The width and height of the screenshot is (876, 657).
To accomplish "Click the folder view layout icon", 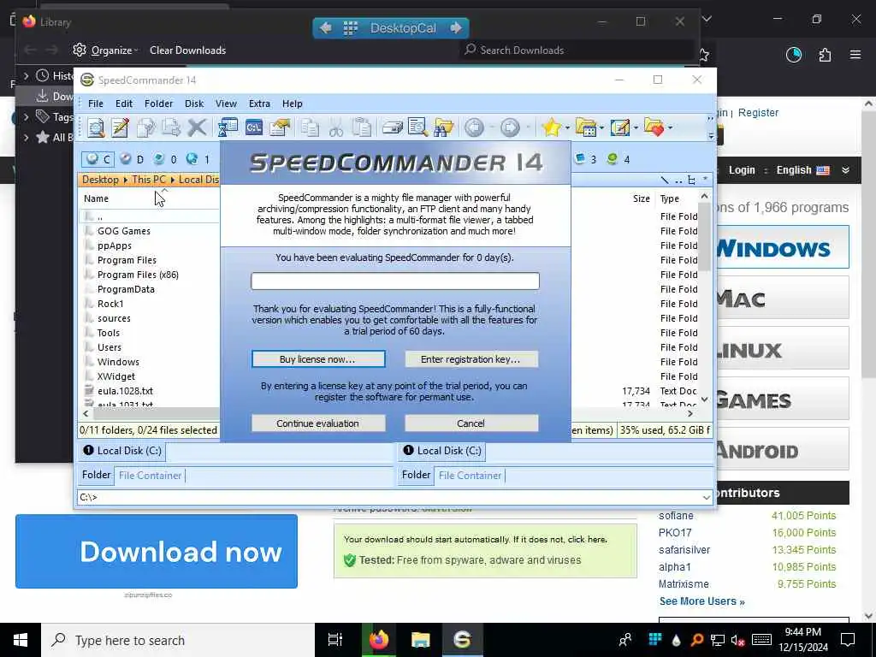I will pos(586,127).
